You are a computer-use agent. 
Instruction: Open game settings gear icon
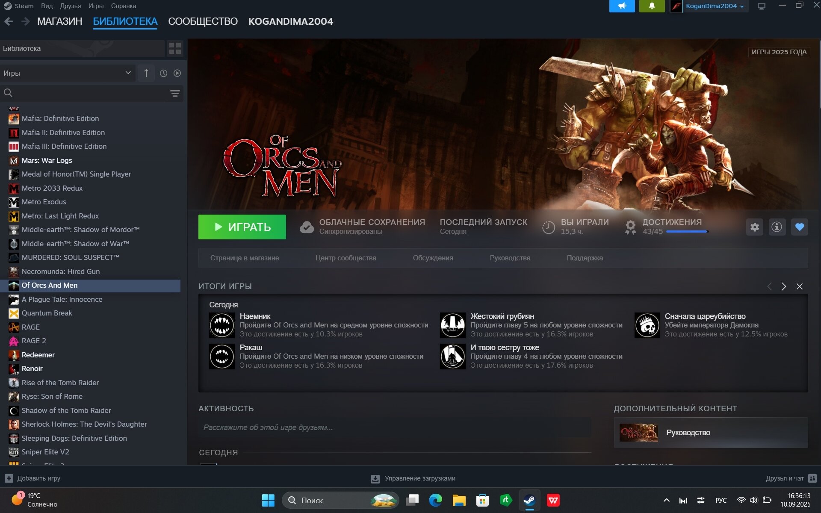click(x=754, y=227)
